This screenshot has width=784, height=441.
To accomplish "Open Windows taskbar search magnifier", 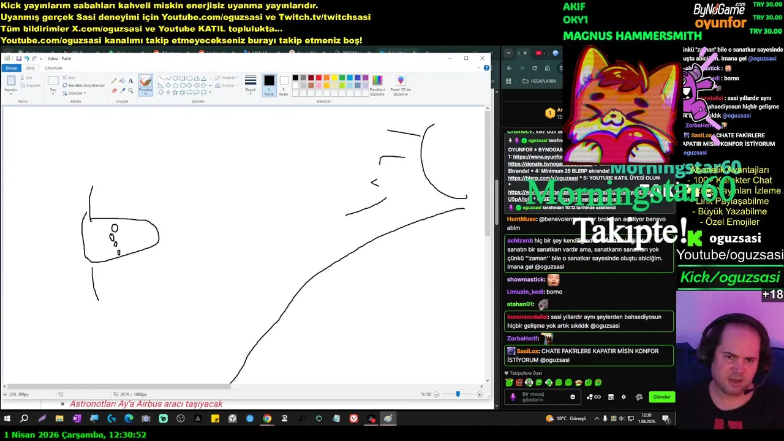I will tap(24, 418).
